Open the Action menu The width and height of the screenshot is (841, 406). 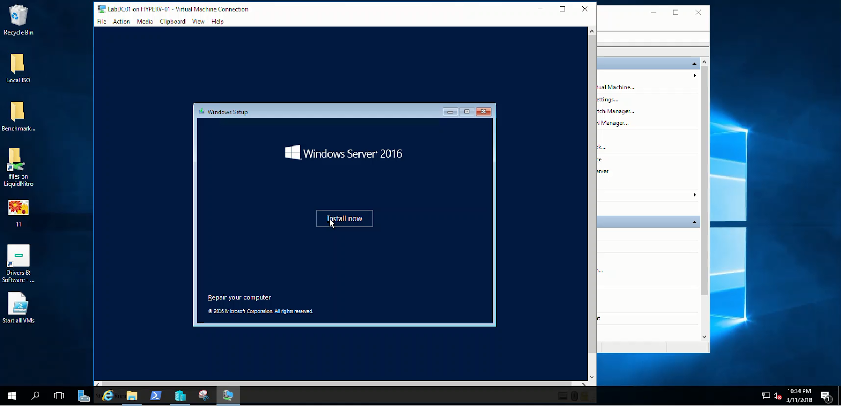pos(121,22)
